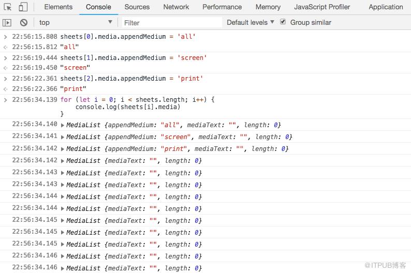This screenshot has height=273, width=411.
Task: Click the sheets[2].media.appendMedium = 'print' command
Action: [x=131, y=78]
